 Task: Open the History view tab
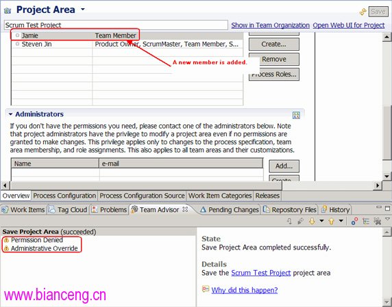click(336, 210)
